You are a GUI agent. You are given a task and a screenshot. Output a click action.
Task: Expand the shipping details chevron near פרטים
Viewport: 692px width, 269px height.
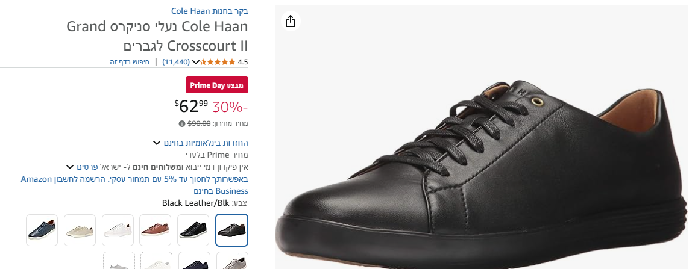click(70, 166)
